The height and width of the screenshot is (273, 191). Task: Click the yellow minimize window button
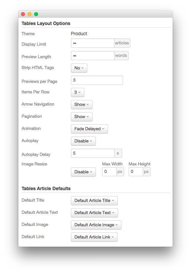[30, 14]
